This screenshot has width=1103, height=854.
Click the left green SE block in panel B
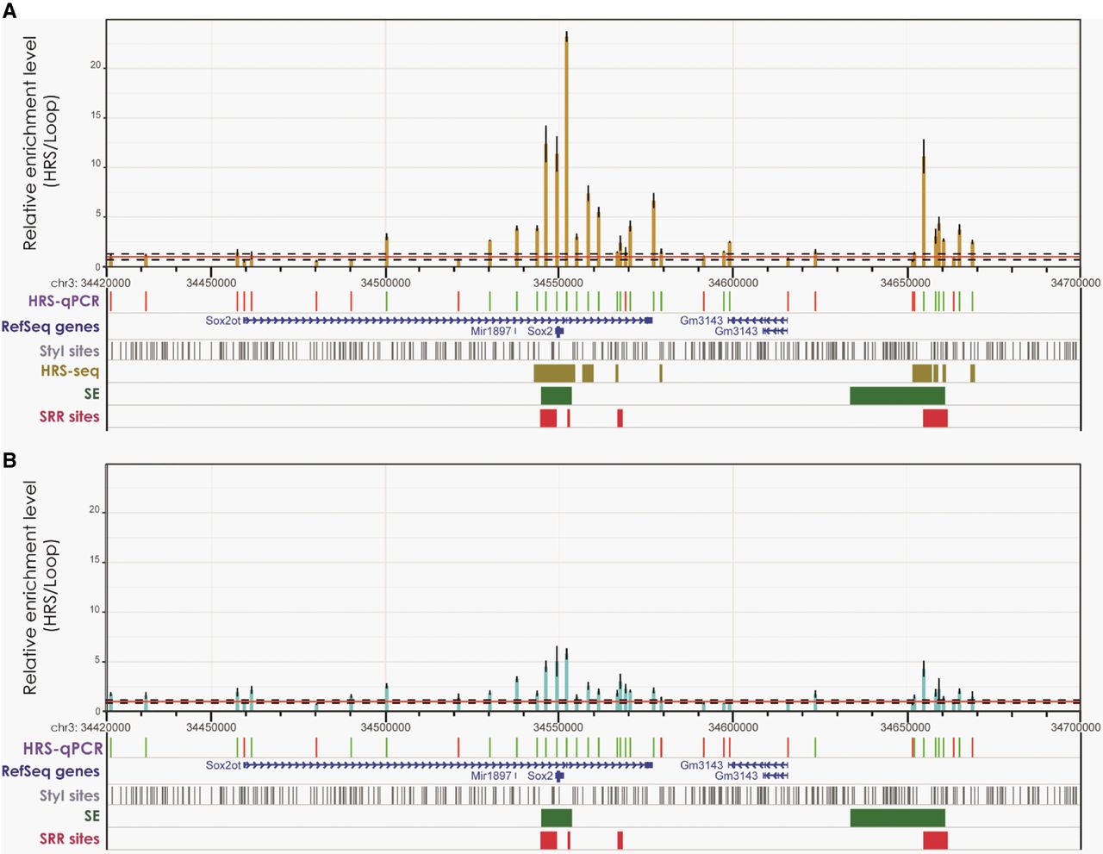(556, 818)
